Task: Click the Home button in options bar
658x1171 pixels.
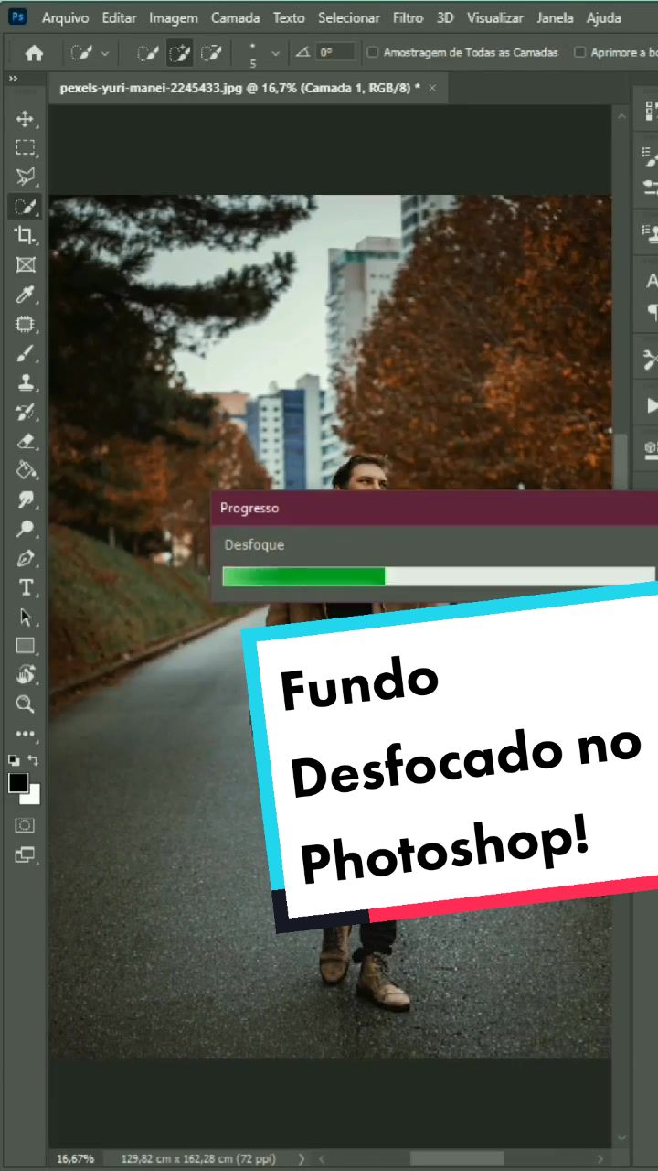Action: pyautogui.click(x=34, y=54)
